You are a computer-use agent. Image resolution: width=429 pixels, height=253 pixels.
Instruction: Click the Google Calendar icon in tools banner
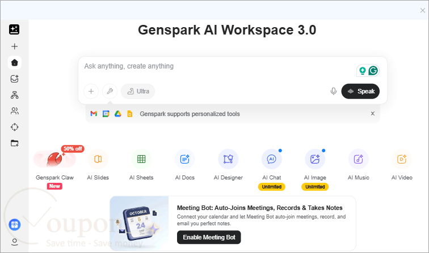pyautogui.click(x=106, y=114)
